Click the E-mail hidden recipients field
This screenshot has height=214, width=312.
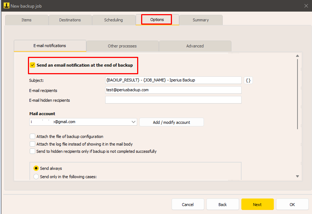173,100
